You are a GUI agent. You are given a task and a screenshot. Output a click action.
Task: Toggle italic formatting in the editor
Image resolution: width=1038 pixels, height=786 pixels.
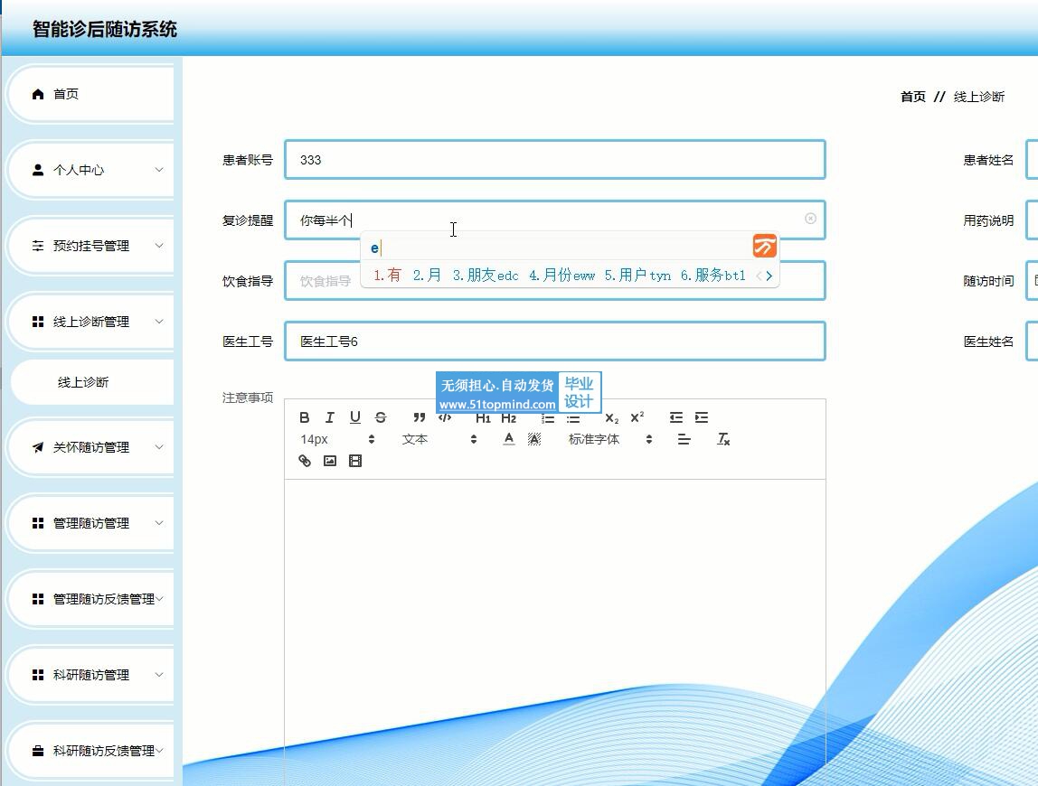[x=330, y=417]
